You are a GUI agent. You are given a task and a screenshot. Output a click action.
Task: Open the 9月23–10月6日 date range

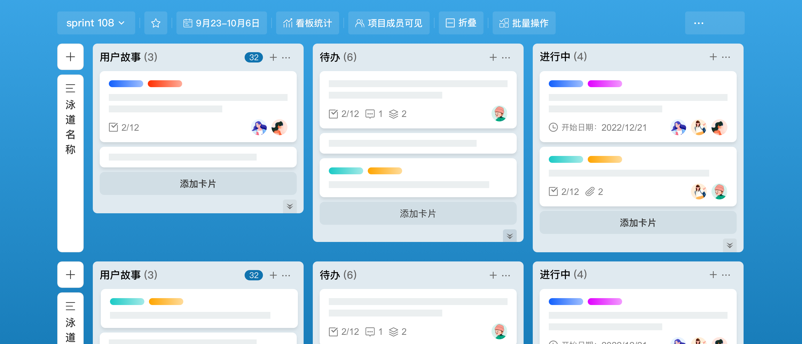click(x=221, y=23)
